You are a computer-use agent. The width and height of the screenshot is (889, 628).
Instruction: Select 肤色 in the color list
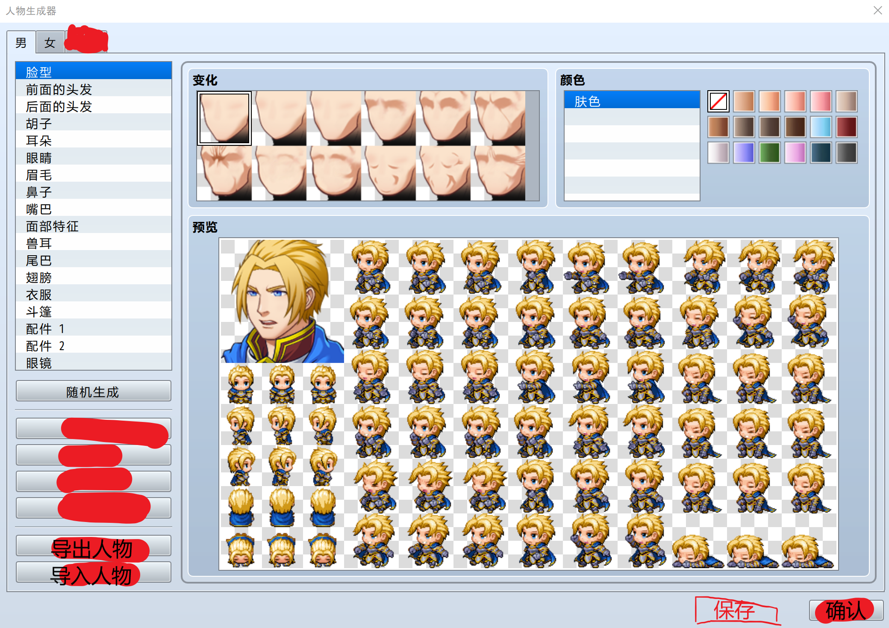(x=632, y=100)
